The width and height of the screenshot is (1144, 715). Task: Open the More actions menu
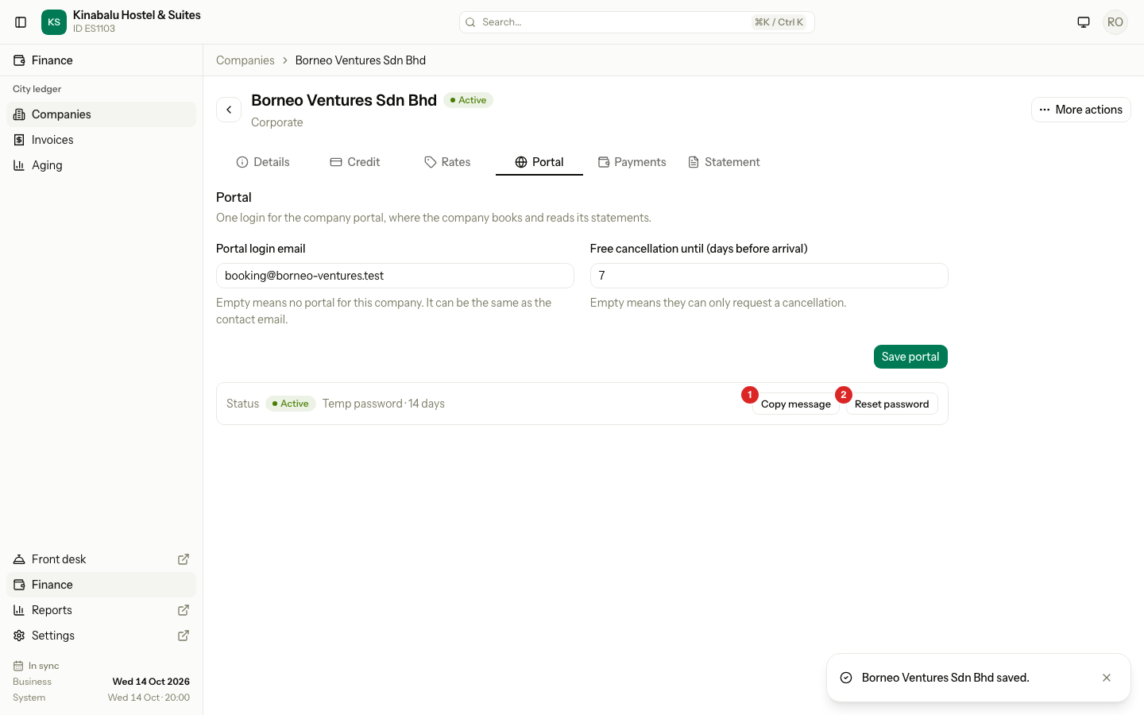click(x=1081, y=110)
